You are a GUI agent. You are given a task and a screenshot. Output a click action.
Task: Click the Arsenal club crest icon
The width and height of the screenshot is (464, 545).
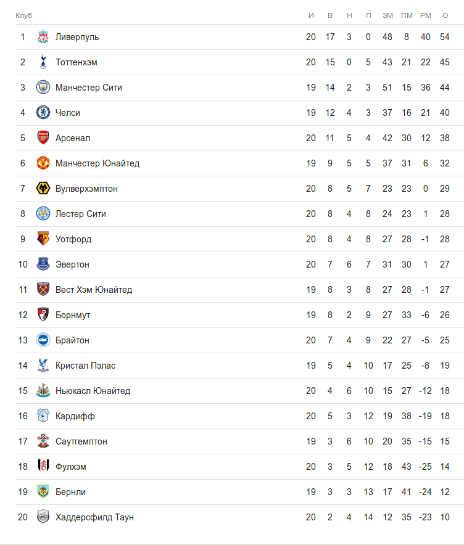click(x=43, y=138)
